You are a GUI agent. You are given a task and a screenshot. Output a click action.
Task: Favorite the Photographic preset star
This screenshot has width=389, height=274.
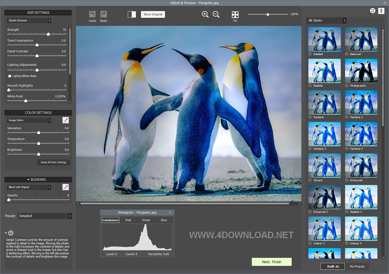click(347, 85)
